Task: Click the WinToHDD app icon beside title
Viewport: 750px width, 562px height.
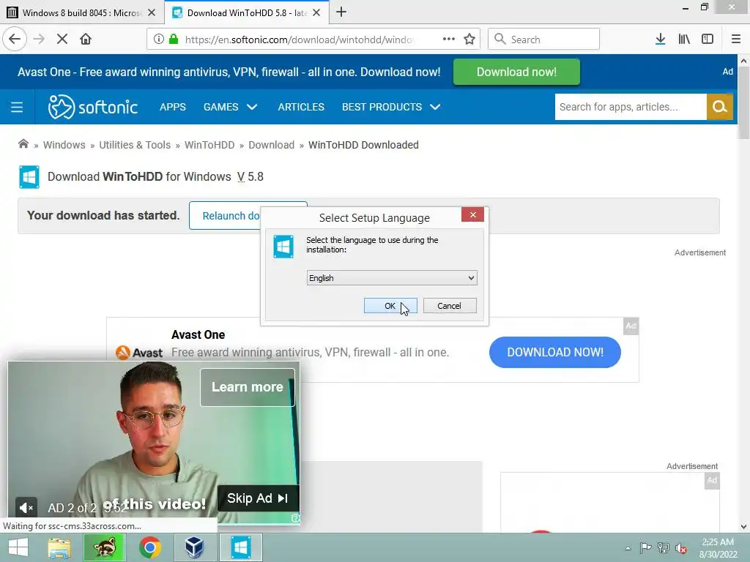Action: tap(29, 177)
